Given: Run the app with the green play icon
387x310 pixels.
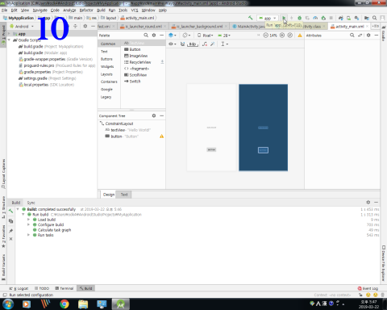Looking at the screenshot, I should [x=284, y=18].
